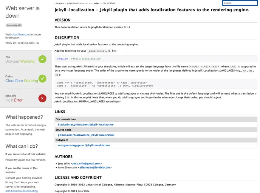Open the jekyll-localization (0.1.7) breadcrumb
Image resolution: width=260 pixels, height=193 pixels.
tap(79, 3)
